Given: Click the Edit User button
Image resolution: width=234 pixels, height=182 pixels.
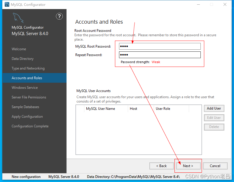Looking at the screenshot, I should (214, 117).
